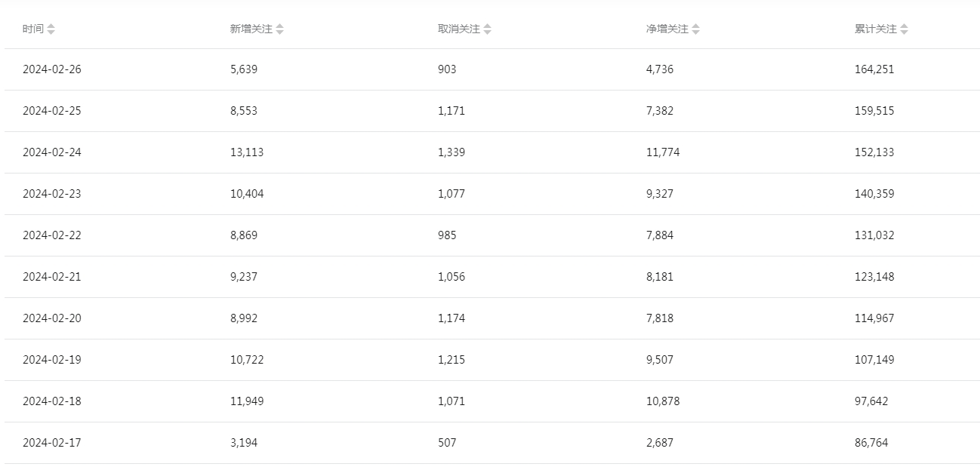980x470 pixels.
Task: Click the 新增关注 column header
Action: point(251,29)
